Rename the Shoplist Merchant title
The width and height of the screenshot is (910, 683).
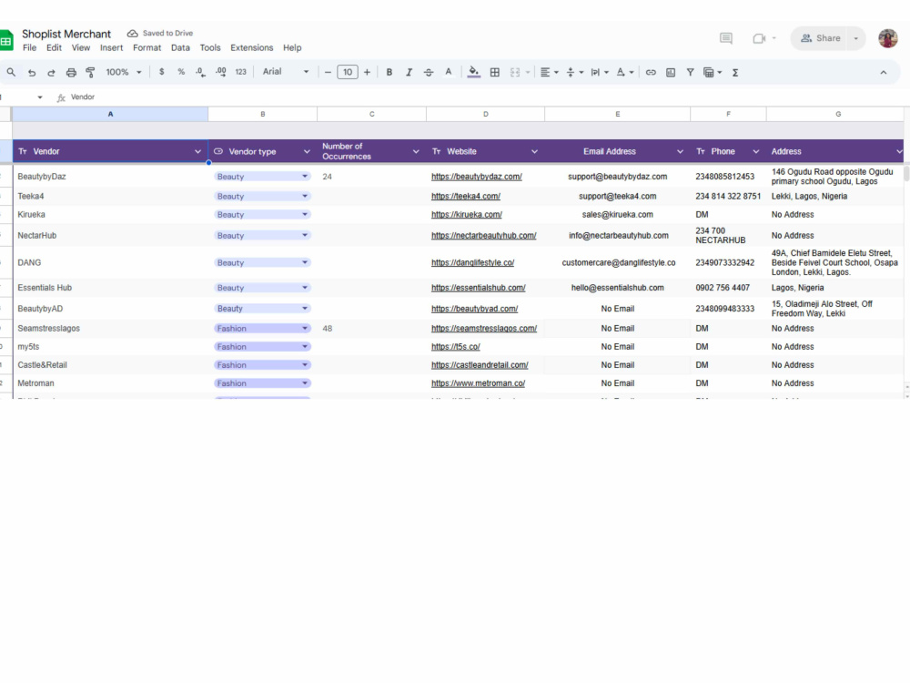point(66,34)
